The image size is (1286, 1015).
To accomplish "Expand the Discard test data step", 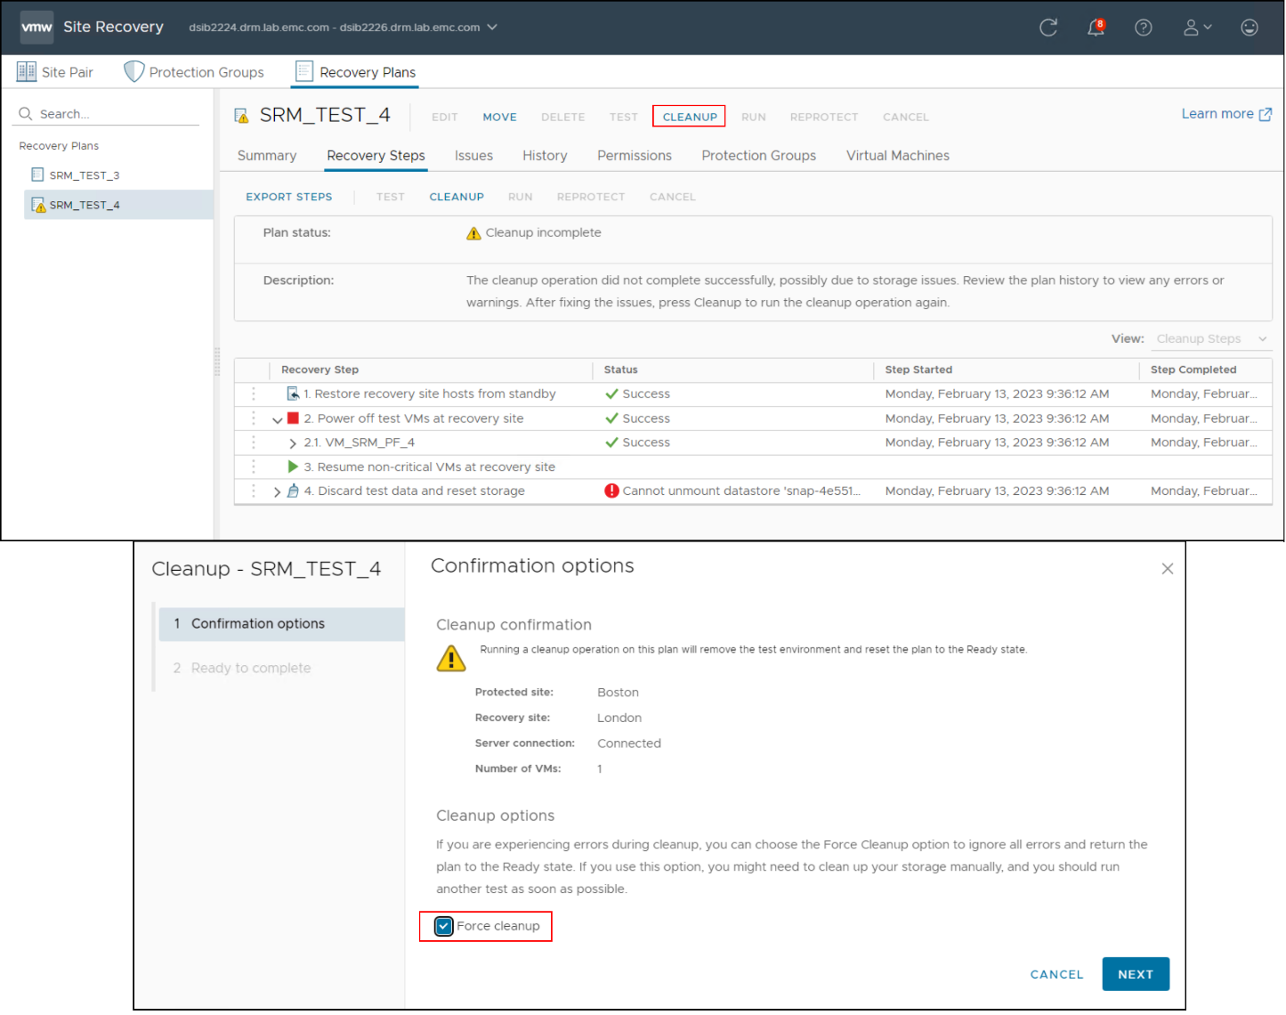I will [x=277, y=491].
